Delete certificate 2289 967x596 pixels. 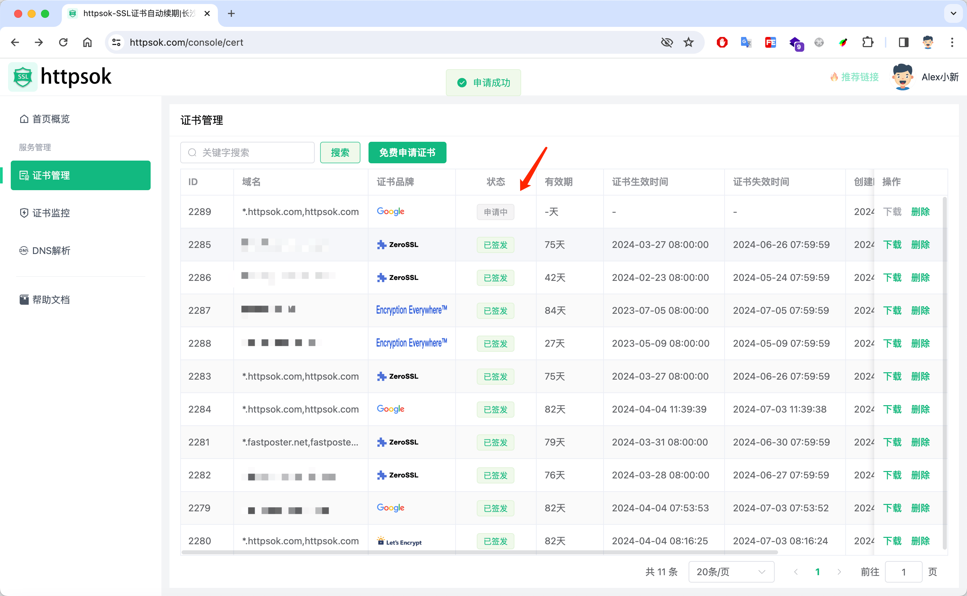click(920, 212)
